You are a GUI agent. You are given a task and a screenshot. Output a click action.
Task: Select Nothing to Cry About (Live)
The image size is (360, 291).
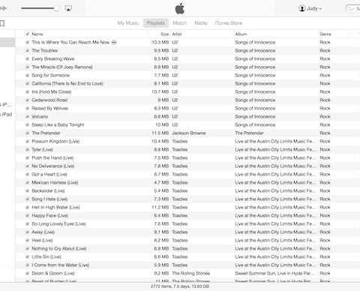59,248
